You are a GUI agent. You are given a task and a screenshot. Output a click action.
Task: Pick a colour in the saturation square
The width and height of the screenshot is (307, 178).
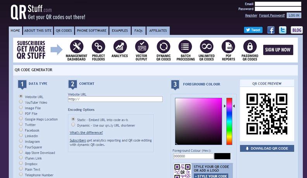(198, 121)
